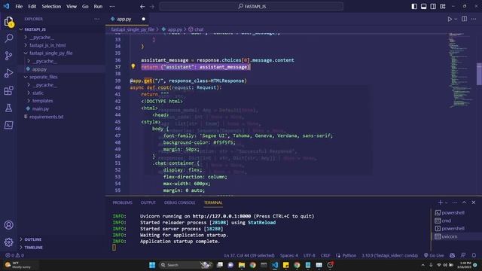Viewport: 482px width, 271px height.
Task: Open the Accounts menu icon
Action: 8,225
